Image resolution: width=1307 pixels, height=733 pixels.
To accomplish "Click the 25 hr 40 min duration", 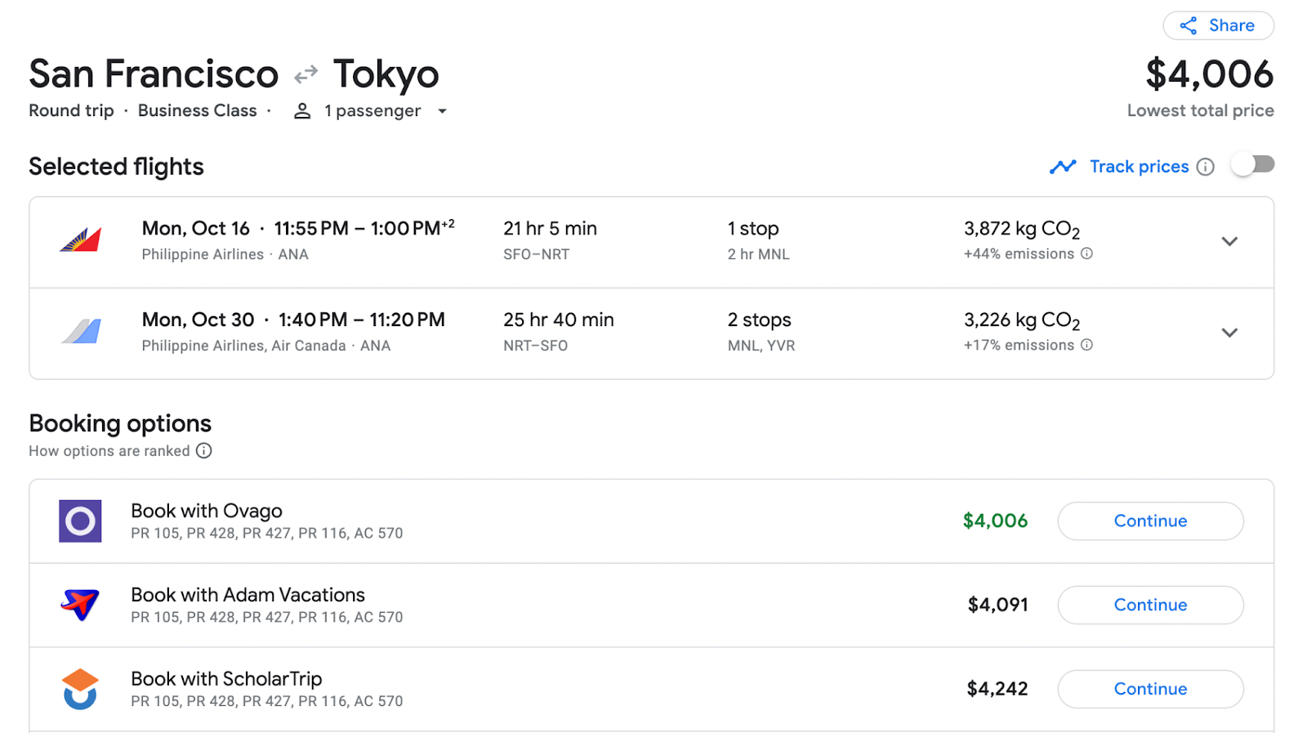I will (x=559, y=320).
